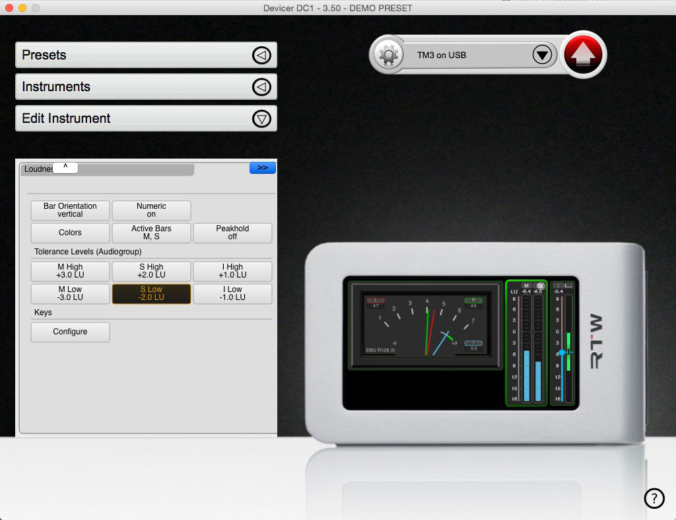
Task: Click the S High +2.0 LU setting
Action: click(x=151, y=271)
